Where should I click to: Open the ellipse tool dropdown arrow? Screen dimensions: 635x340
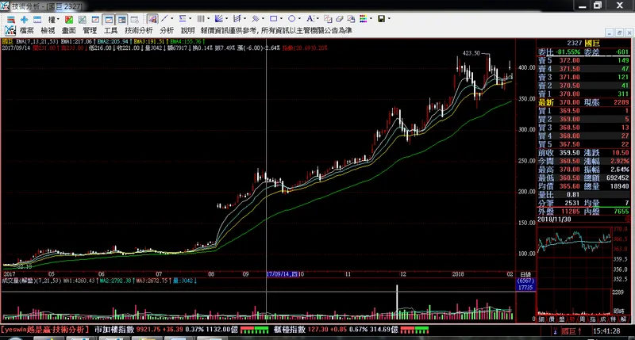[x=299, y=18]
